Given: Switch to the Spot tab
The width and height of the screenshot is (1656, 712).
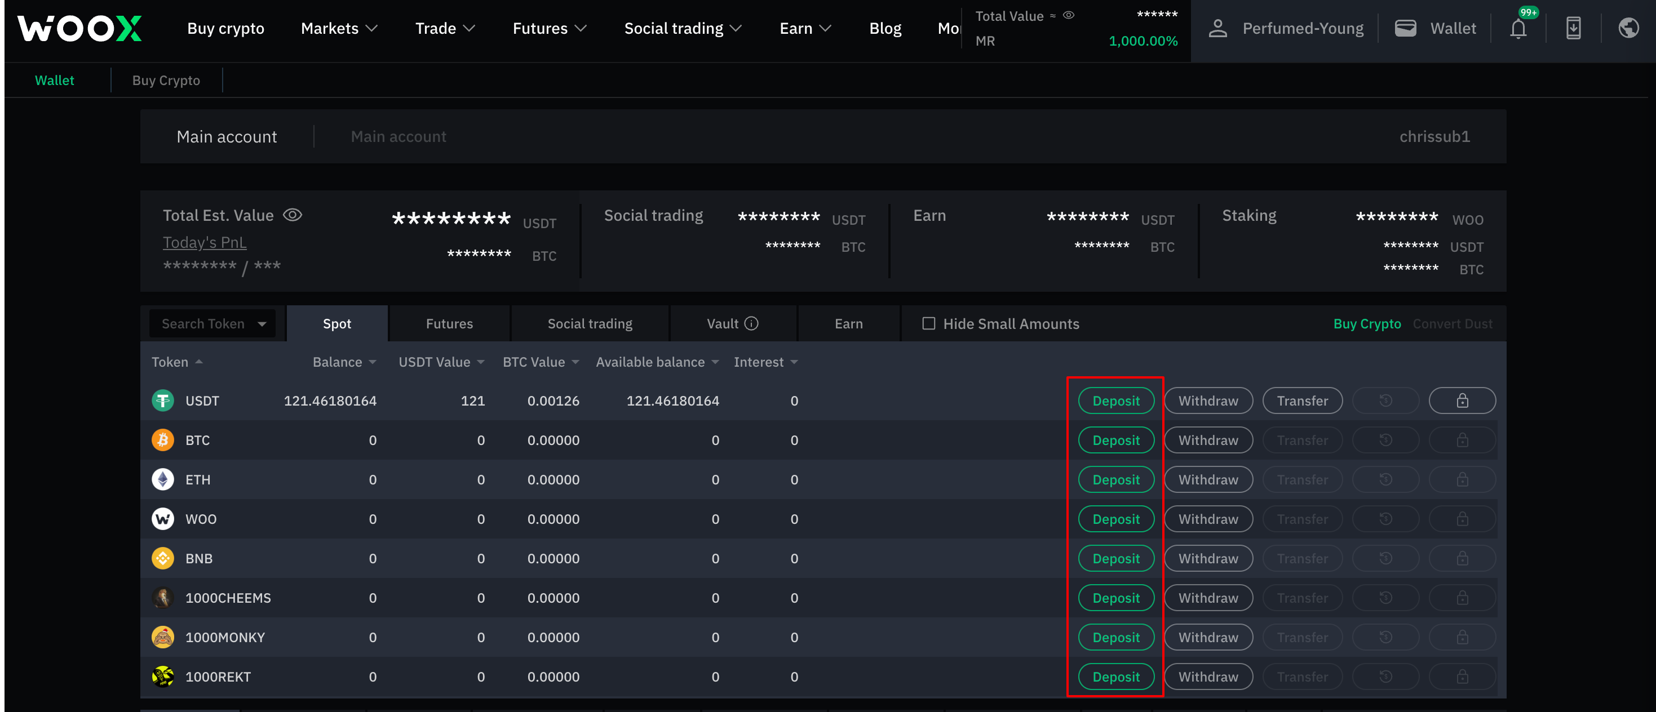Looking at the screenshot, I should [337, 323].
